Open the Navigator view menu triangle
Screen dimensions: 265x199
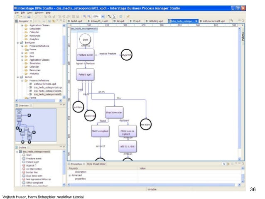click(57, 20)
